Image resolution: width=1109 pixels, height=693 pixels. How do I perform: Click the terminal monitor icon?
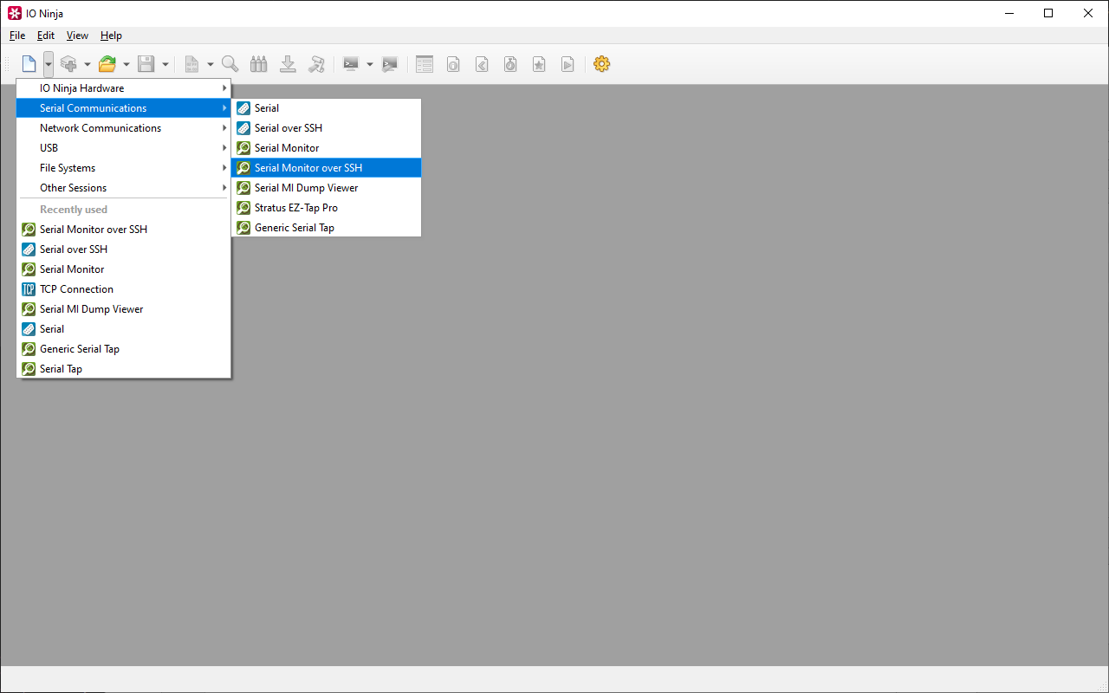pyautogui.click(x=351, y=64)
